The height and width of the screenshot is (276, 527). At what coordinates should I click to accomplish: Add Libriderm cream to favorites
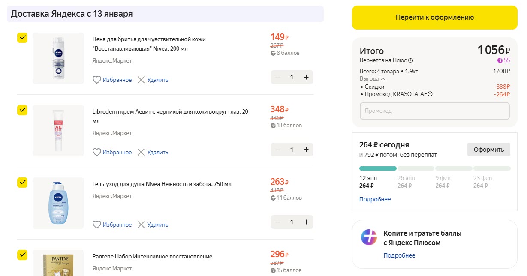[x=97, y=152]
